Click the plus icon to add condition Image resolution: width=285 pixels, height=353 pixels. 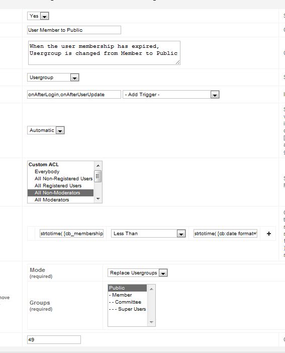268,234
